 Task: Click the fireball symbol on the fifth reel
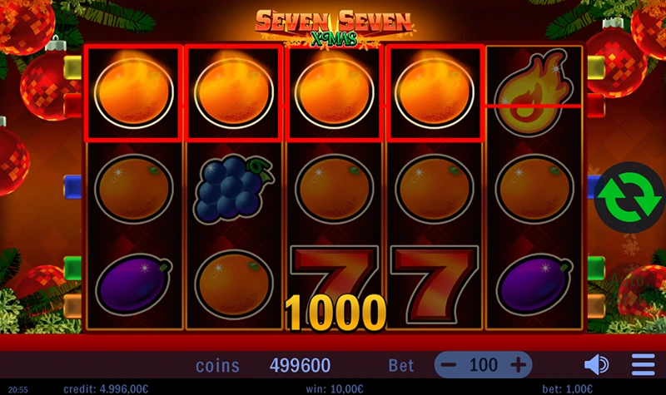point(534,92)
